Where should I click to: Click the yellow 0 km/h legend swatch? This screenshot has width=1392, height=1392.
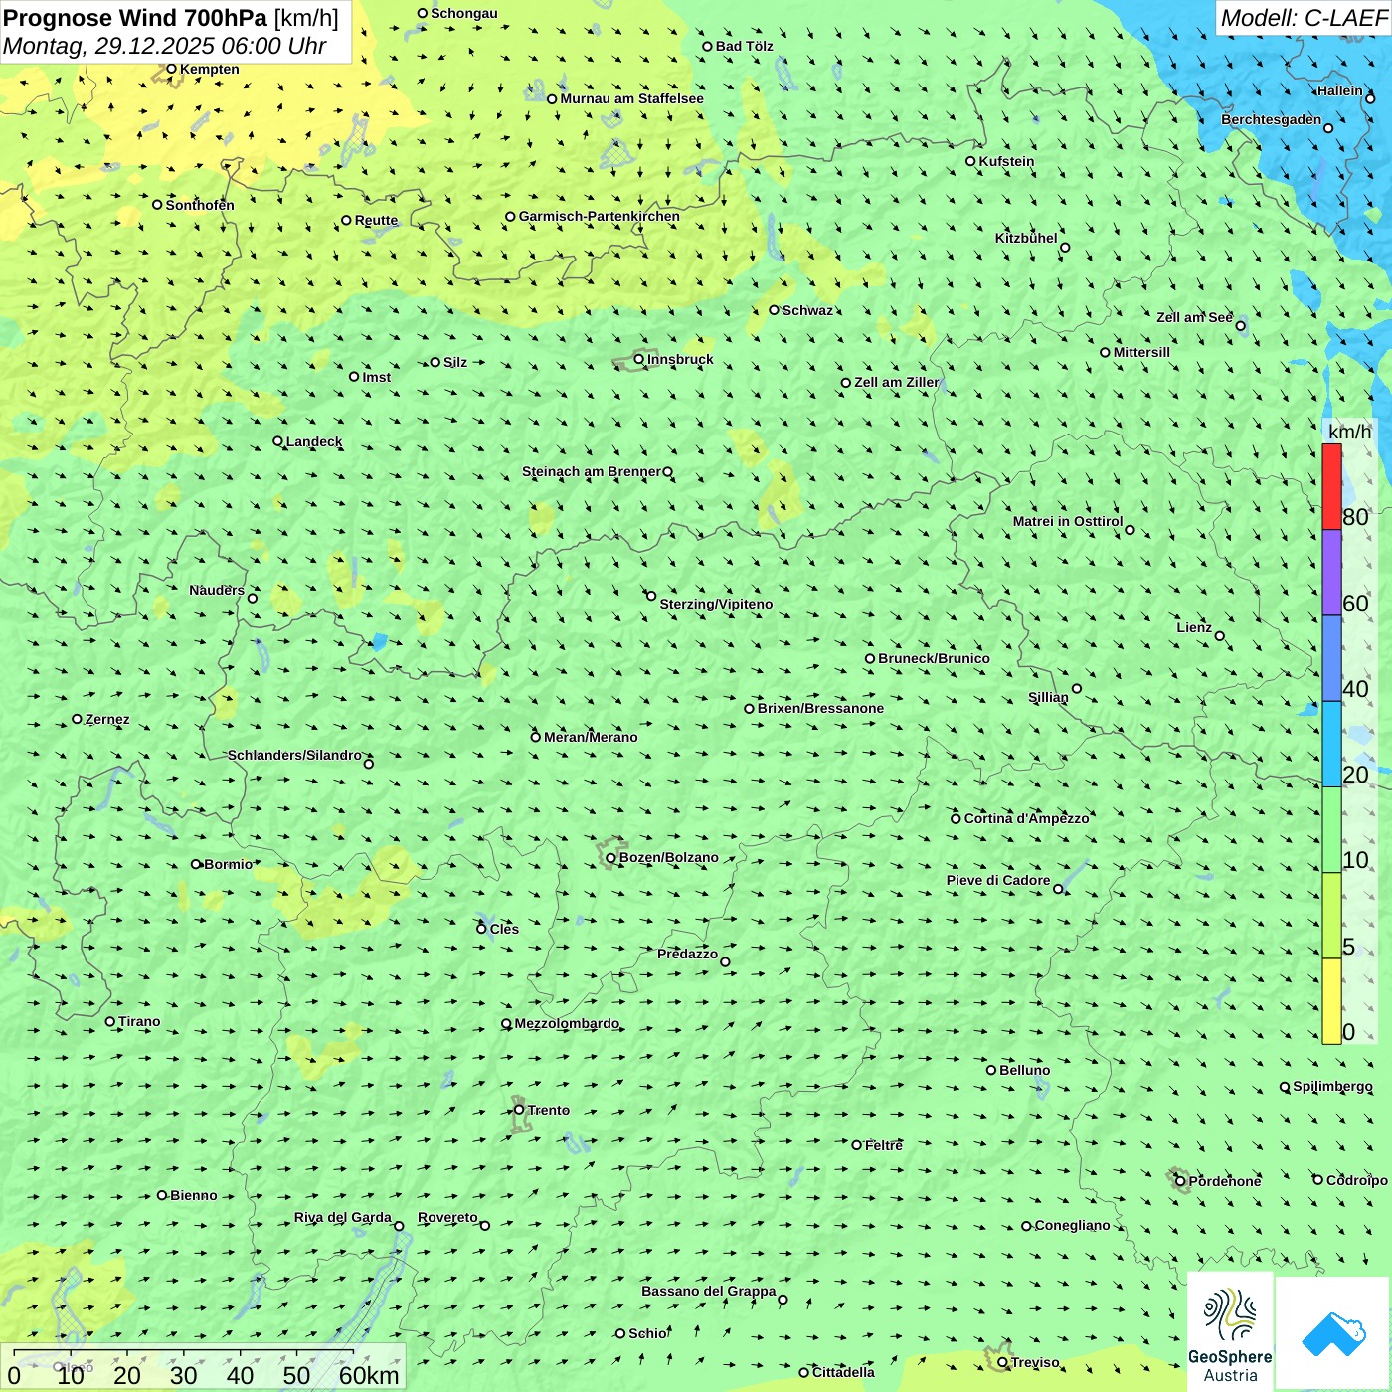click(x=1331, y=1001)
